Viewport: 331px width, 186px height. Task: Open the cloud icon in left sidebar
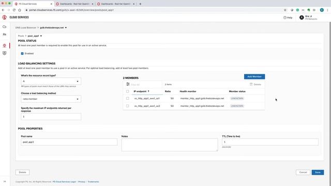(x=5, y=27)
